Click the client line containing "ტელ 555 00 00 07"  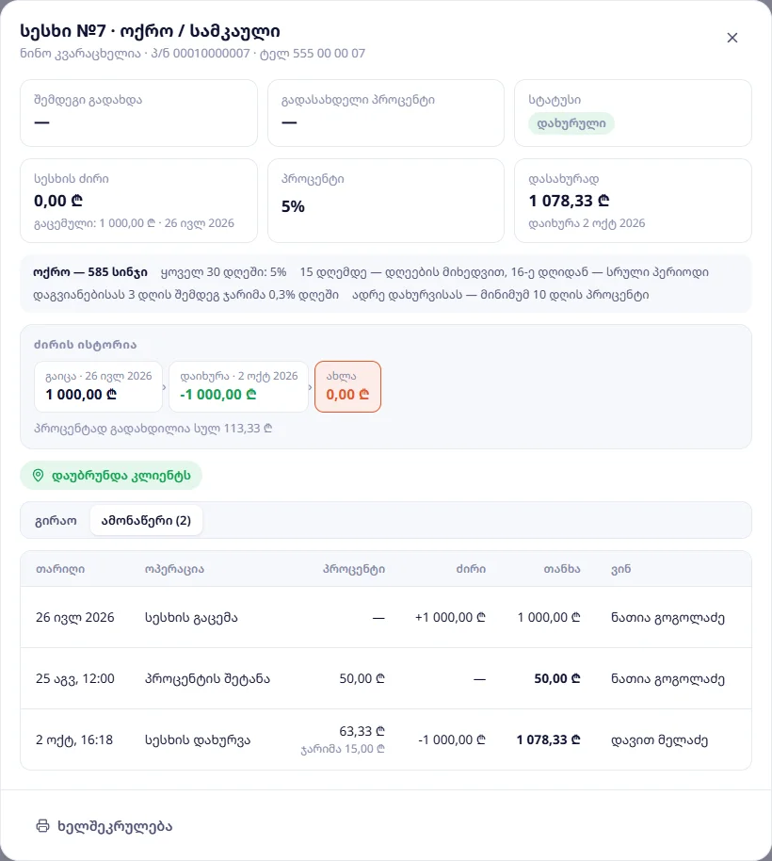pyautogui.click(x=193, y=54)
